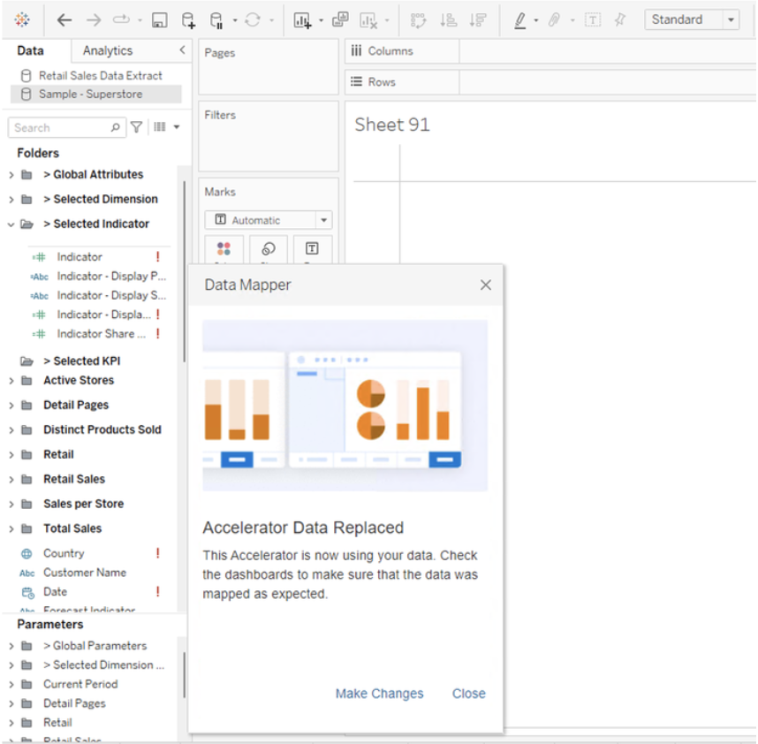Expand the Global Parameters folder
Screen dimensions: 758x744
click(x=11, y=646)
